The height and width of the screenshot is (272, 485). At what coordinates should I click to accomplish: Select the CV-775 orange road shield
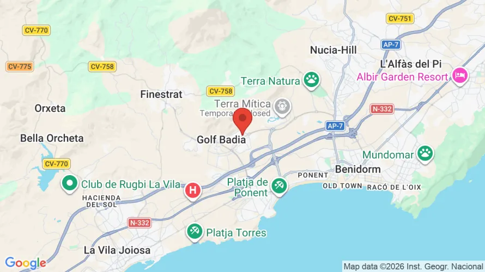pyautogui.click(x=20, y=66)
